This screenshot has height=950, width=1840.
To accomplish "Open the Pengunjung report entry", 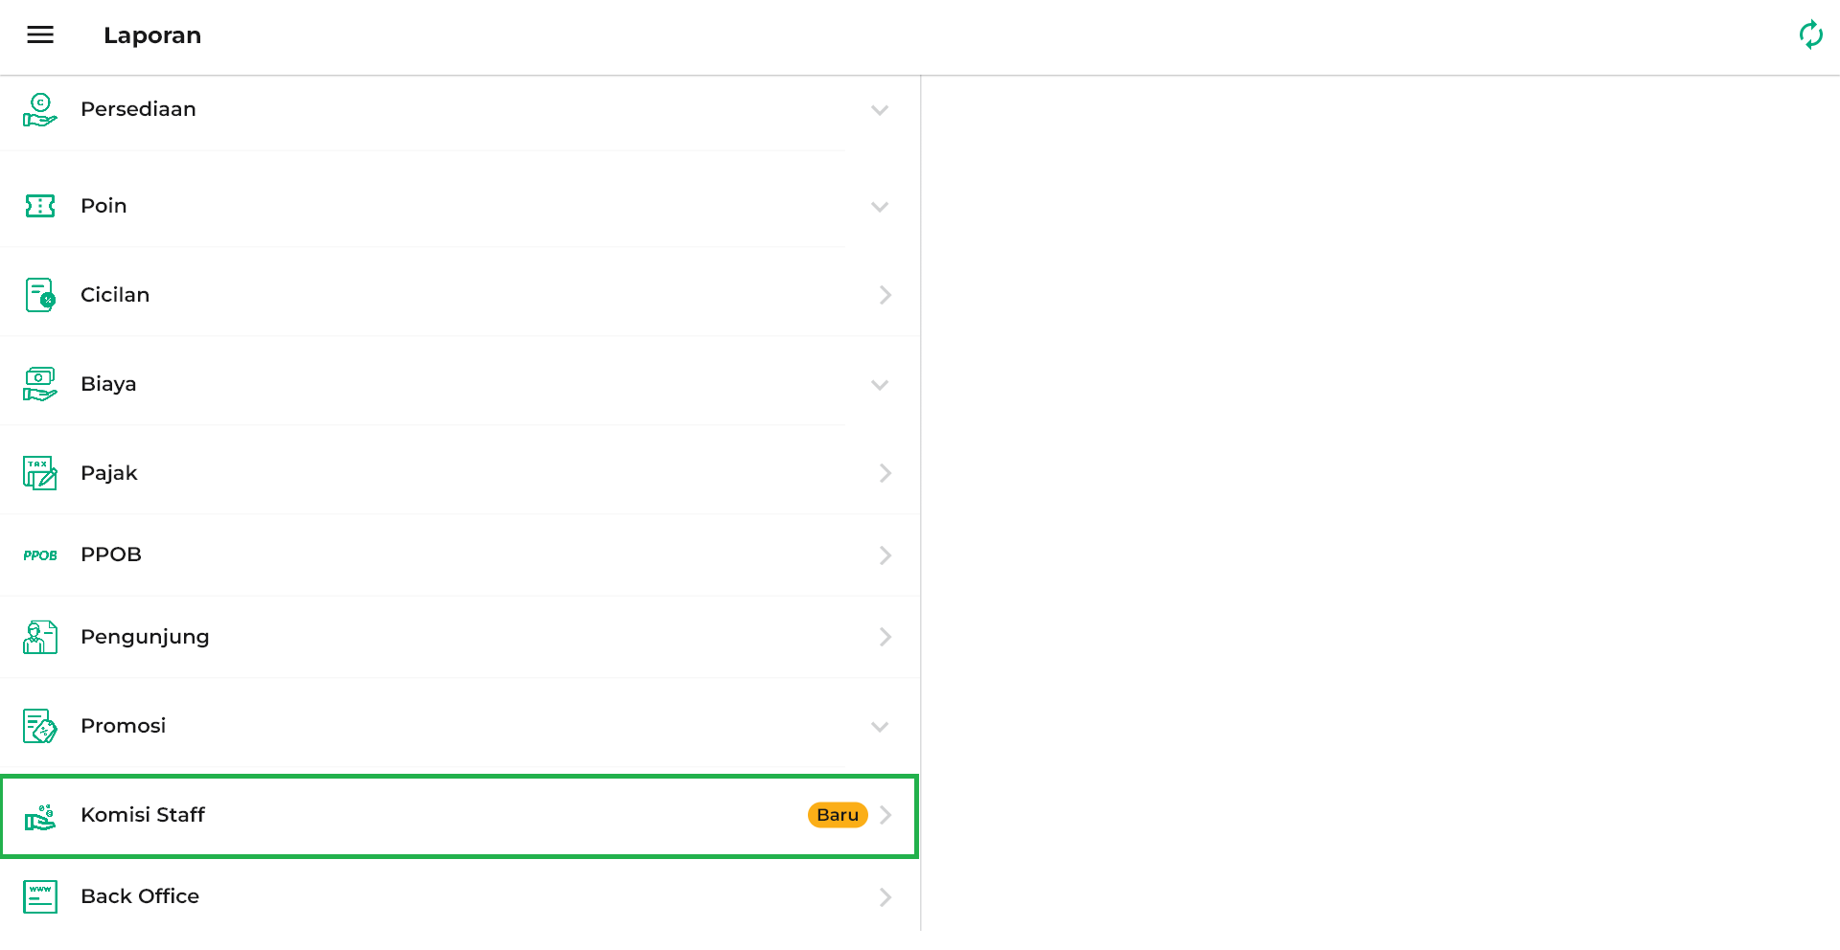I will (x=460, y=638).
